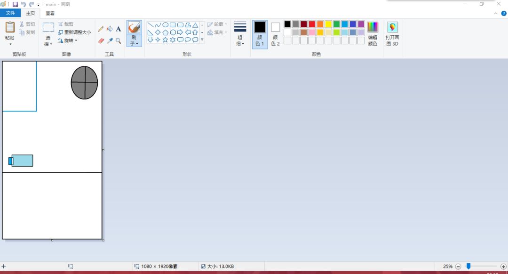
Task: Activate the 颜色 1 foreground color
Action: [260, 34]
